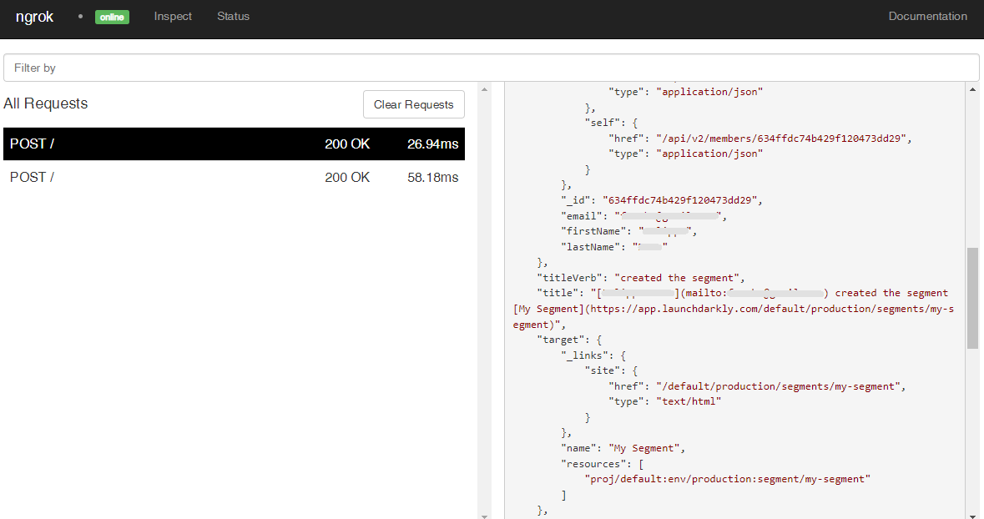Click the "self" key in JSON
This screenshot has width=984, height=519.
(602, 123)
